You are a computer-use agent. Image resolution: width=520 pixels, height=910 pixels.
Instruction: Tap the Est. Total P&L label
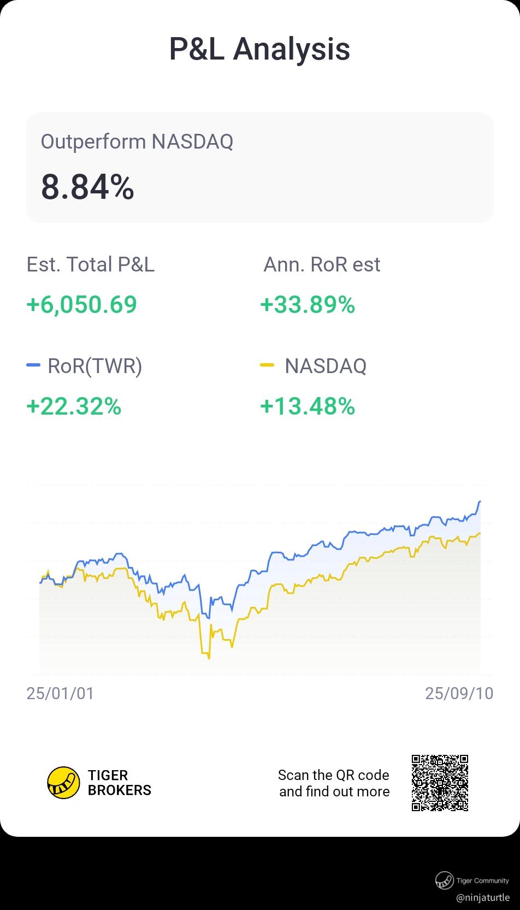[x=91, y=264]
